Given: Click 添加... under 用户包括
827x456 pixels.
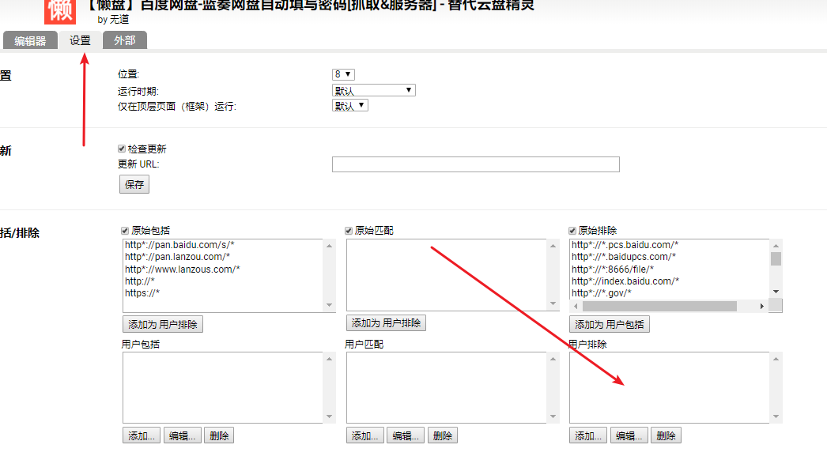Looking at the screenshot, I should (x=142, y=435).
